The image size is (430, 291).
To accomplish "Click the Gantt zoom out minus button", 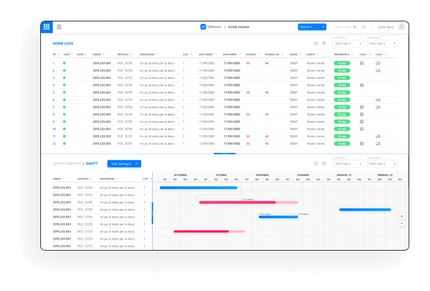I will tap(401, 224).
